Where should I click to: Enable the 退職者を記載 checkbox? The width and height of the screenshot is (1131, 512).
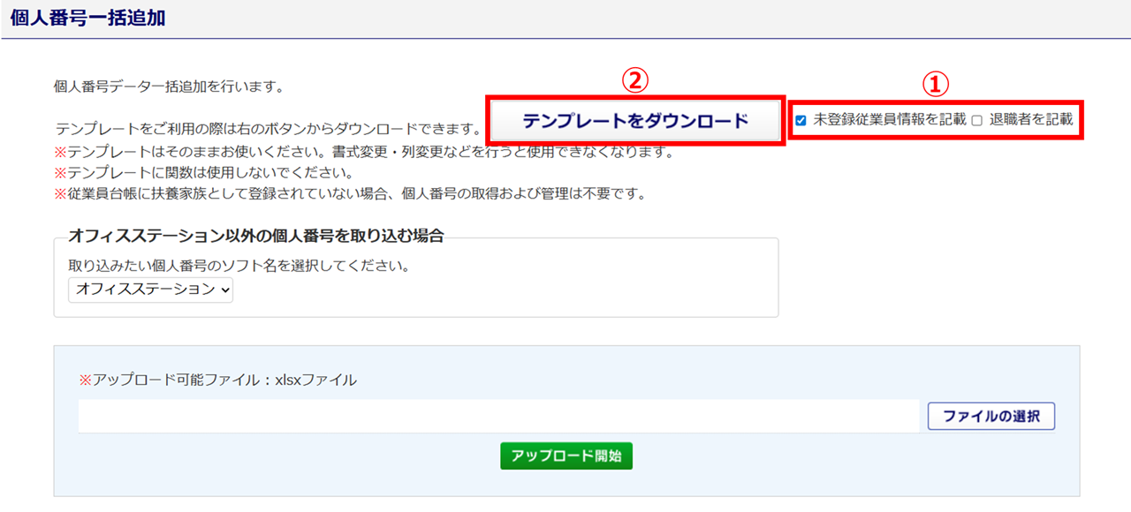pos(977,120)
